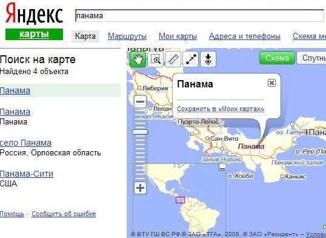Click Сохранить в «Моих картах» link

pos(221,109)
